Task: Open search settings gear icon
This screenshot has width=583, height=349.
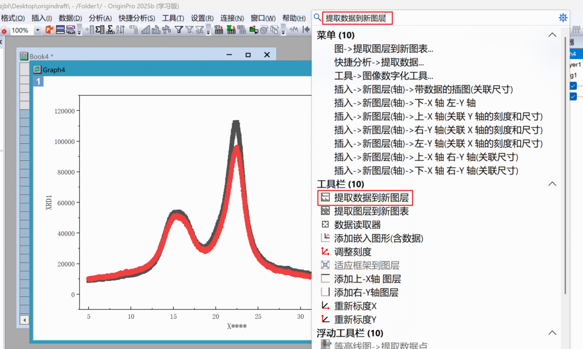Action: click(x=563, y=18)
